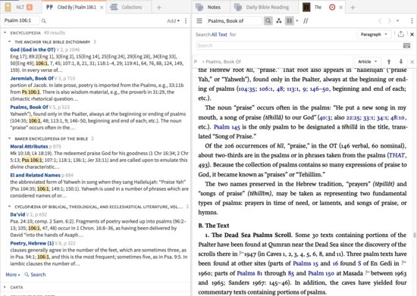The image size is (417, 296).
Task: Close the Cited By Psalm 106:1 tab
Action: click(102, 8)
